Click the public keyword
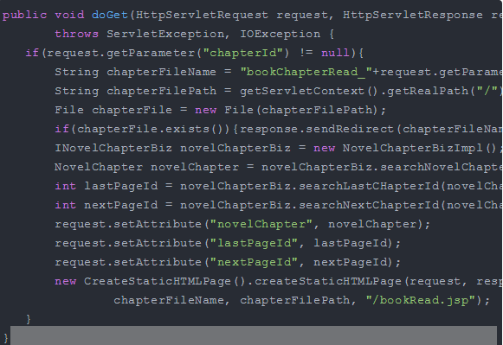The width and height of the screenshot is (503, 345). pos(25,15)
